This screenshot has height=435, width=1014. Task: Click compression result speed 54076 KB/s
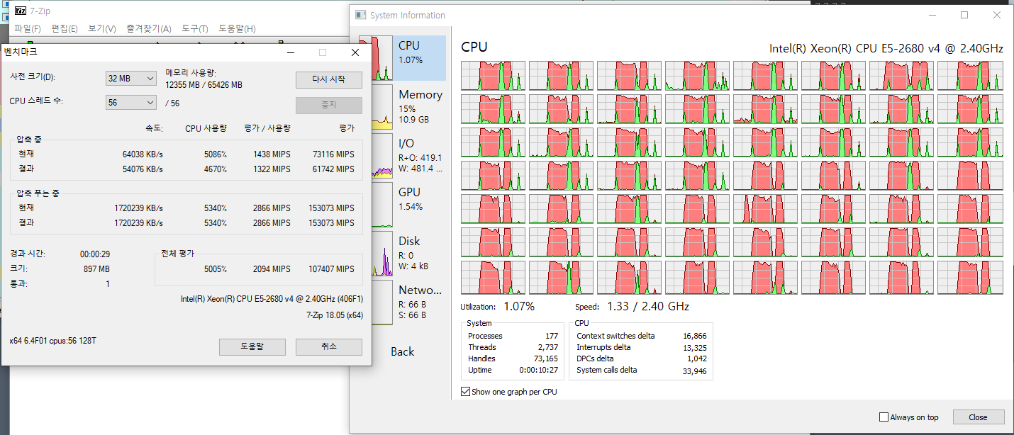click(143, 169)
